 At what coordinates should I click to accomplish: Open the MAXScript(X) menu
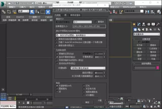(x=129, y=7)
